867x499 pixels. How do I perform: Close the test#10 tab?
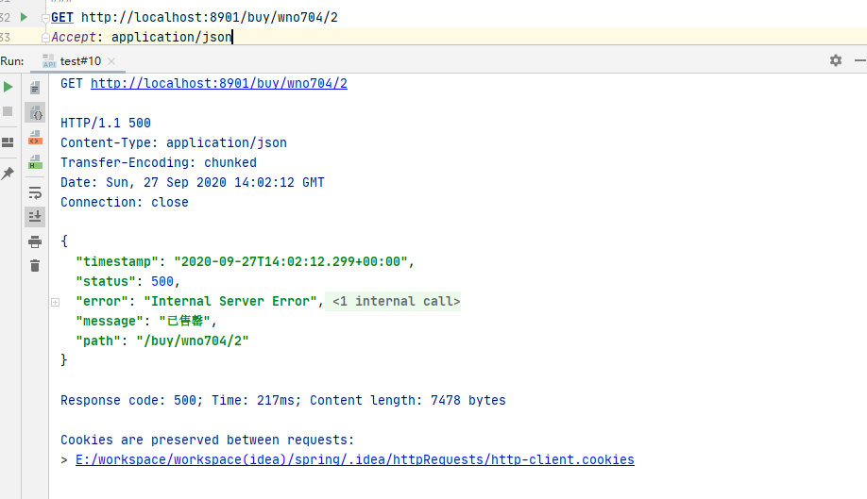pos(112,60)
